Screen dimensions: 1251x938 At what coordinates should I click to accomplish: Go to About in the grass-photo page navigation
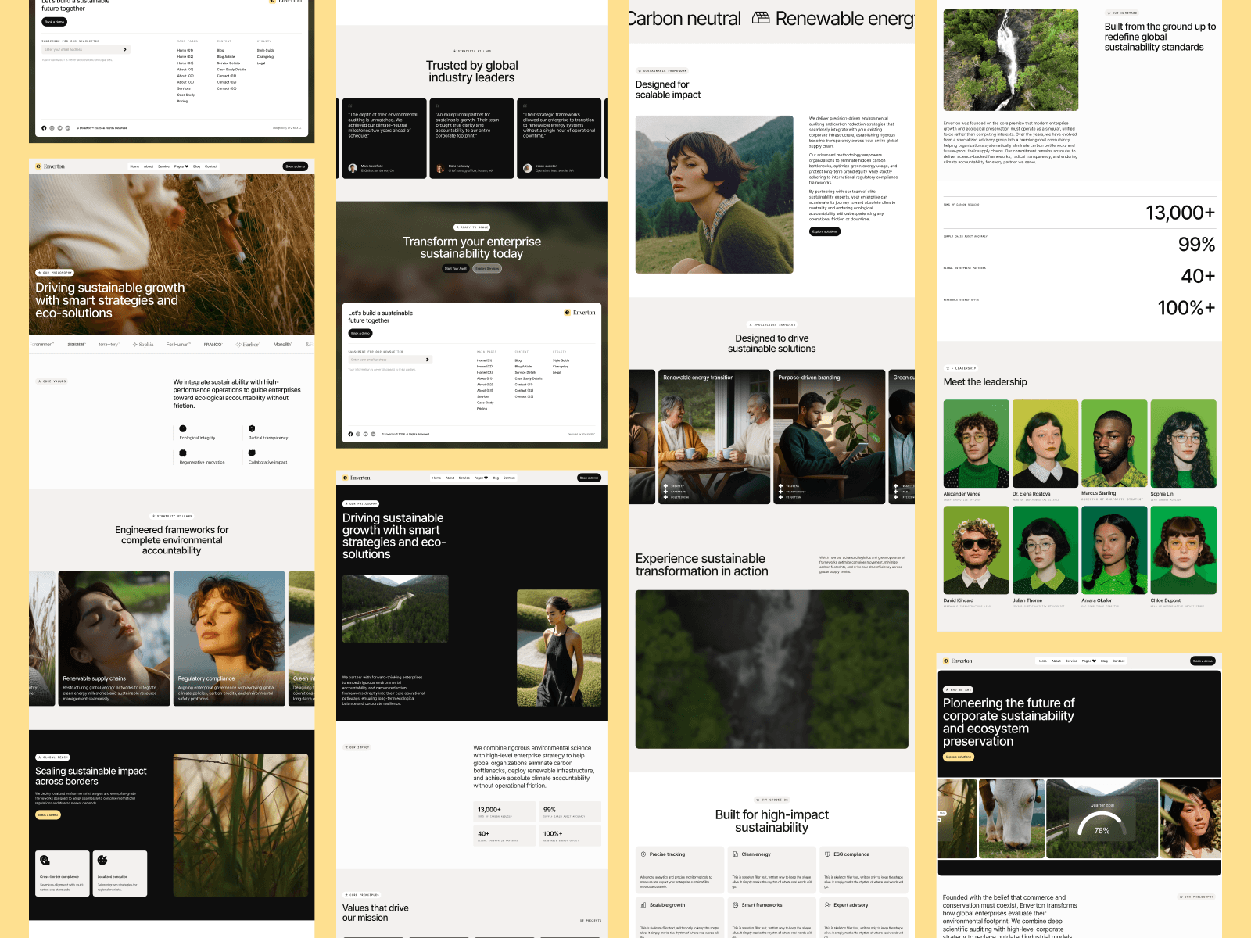[x=149, y=166]
